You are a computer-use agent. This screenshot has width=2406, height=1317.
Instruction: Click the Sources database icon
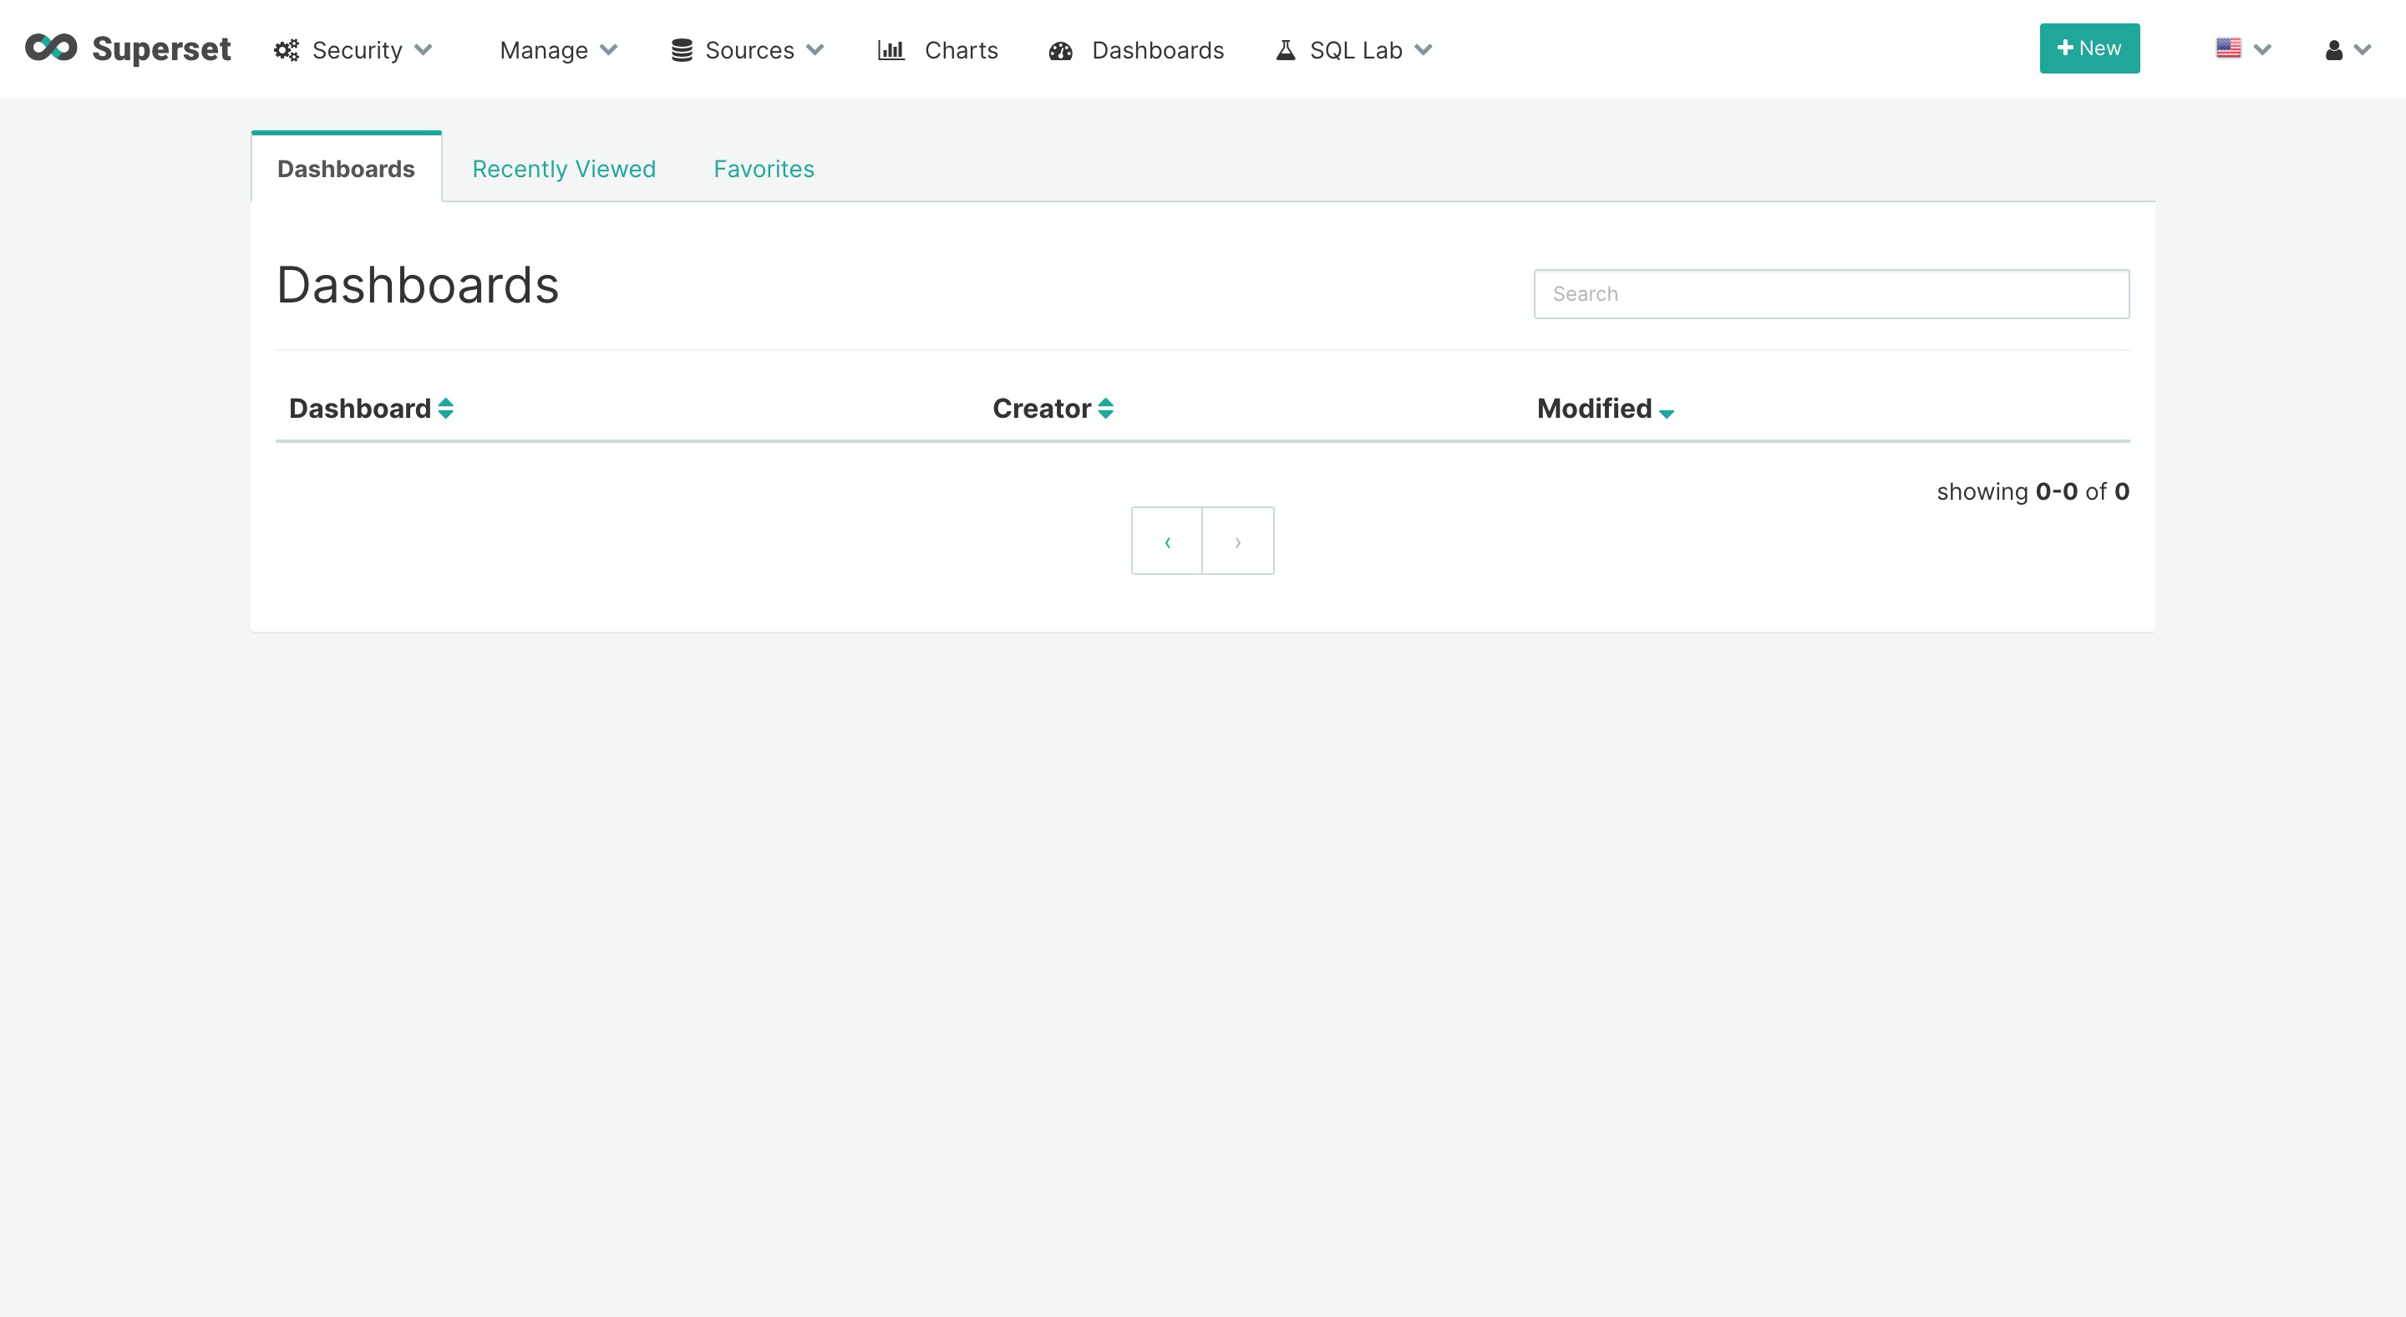[x=681, y=49]
